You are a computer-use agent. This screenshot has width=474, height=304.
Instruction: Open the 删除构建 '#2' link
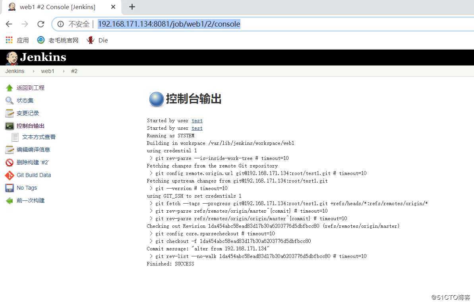[x=33, y=162]
